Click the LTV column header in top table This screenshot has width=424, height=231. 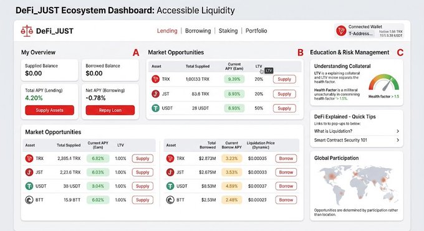(259, 66)
